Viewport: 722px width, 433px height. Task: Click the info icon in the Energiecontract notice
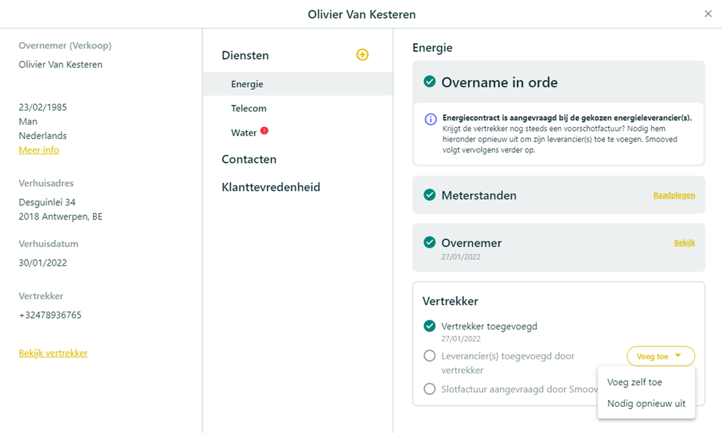431,119
